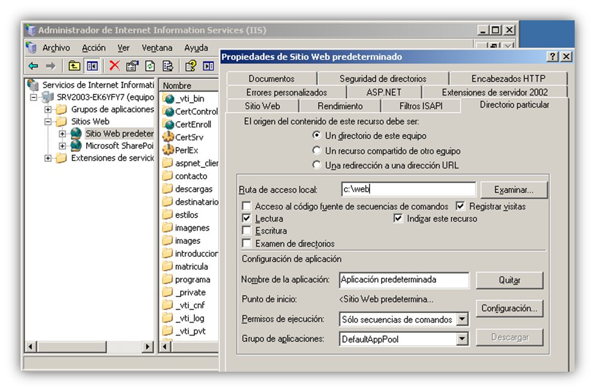Open 'Permisos de ejecución' dropdown

[x=462, y=319]
